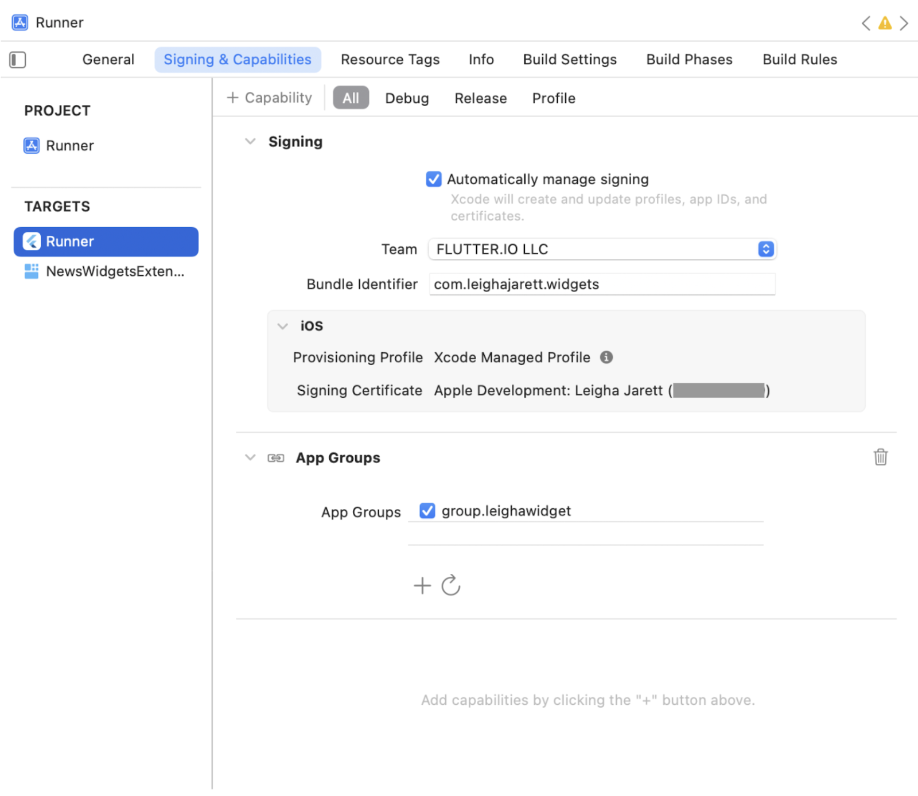Click the Bundle Identifier text field
This screenshot has height=796, width=918.
(602, 285)
